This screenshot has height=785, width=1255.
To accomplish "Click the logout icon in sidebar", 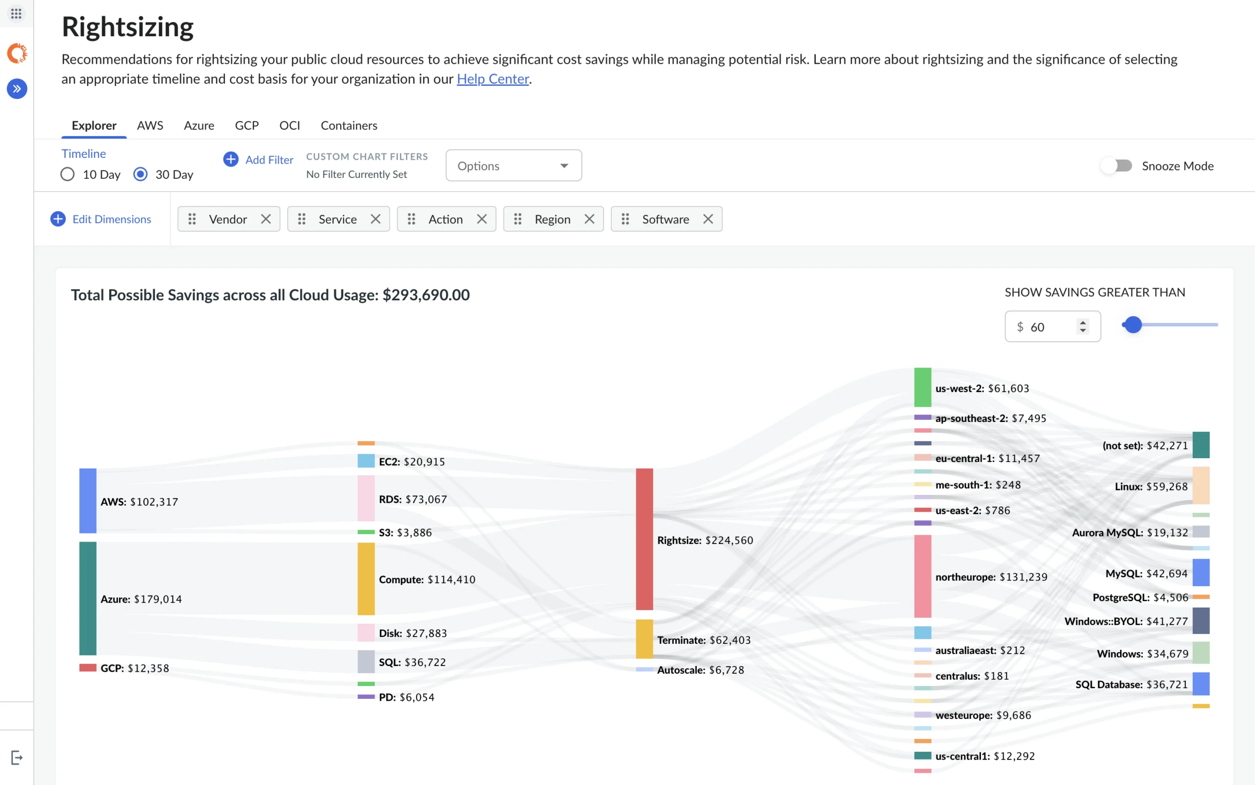I will click(17, 758).
